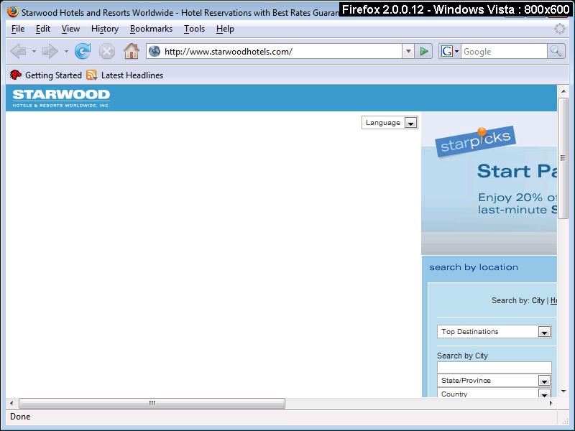
Task: Click the scroll down arrow
Action: pos(563,391)
